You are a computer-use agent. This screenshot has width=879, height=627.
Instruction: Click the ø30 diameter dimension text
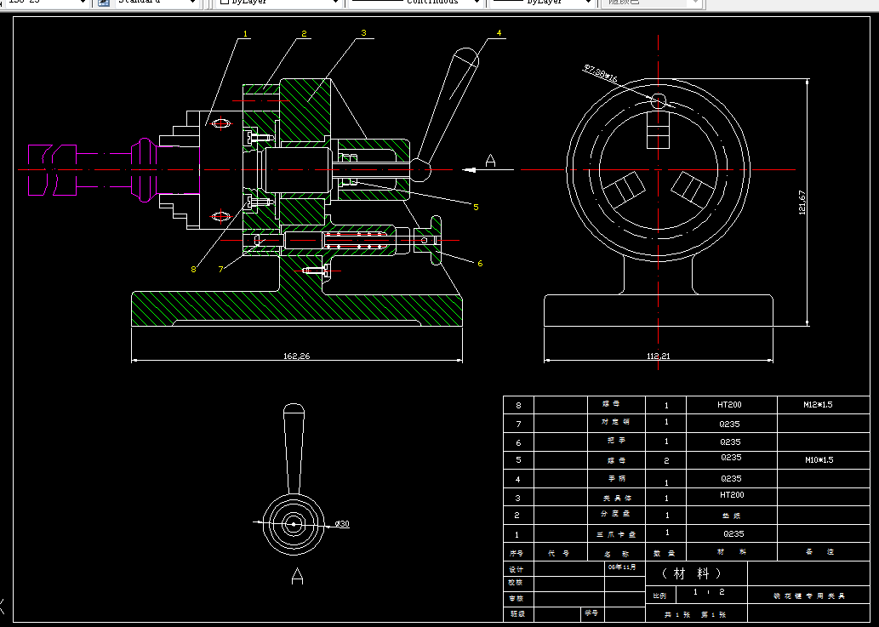tap(342, 524)
